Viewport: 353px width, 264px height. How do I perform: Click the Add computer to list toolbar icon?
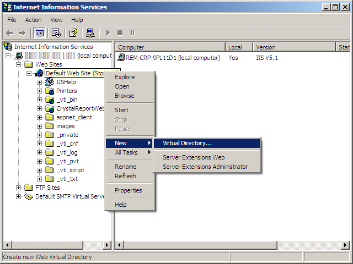(90, 33)
